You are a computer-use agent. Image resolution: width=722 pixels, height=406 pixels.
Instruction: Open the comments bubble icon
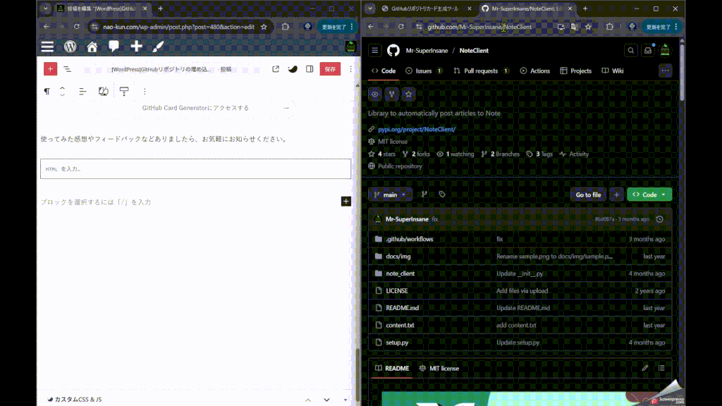pyautogui.click(x=114, y=47)
